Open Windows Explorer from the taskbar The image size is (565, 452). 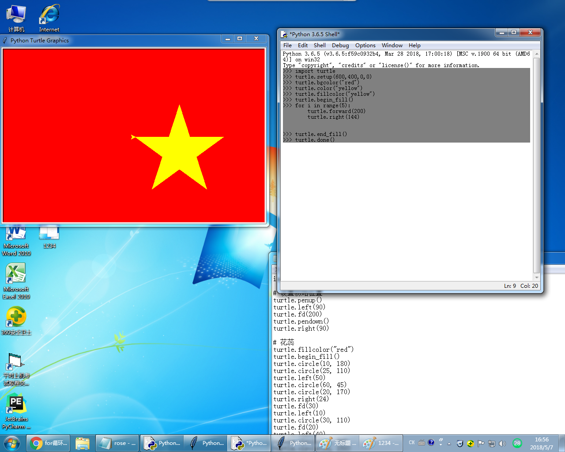click(83, 443)
